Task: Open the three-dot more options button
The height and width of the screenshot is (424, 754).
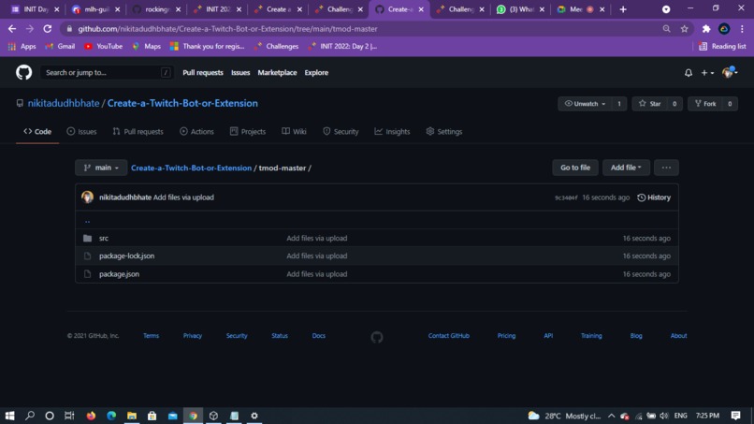Action: point(666,168)
